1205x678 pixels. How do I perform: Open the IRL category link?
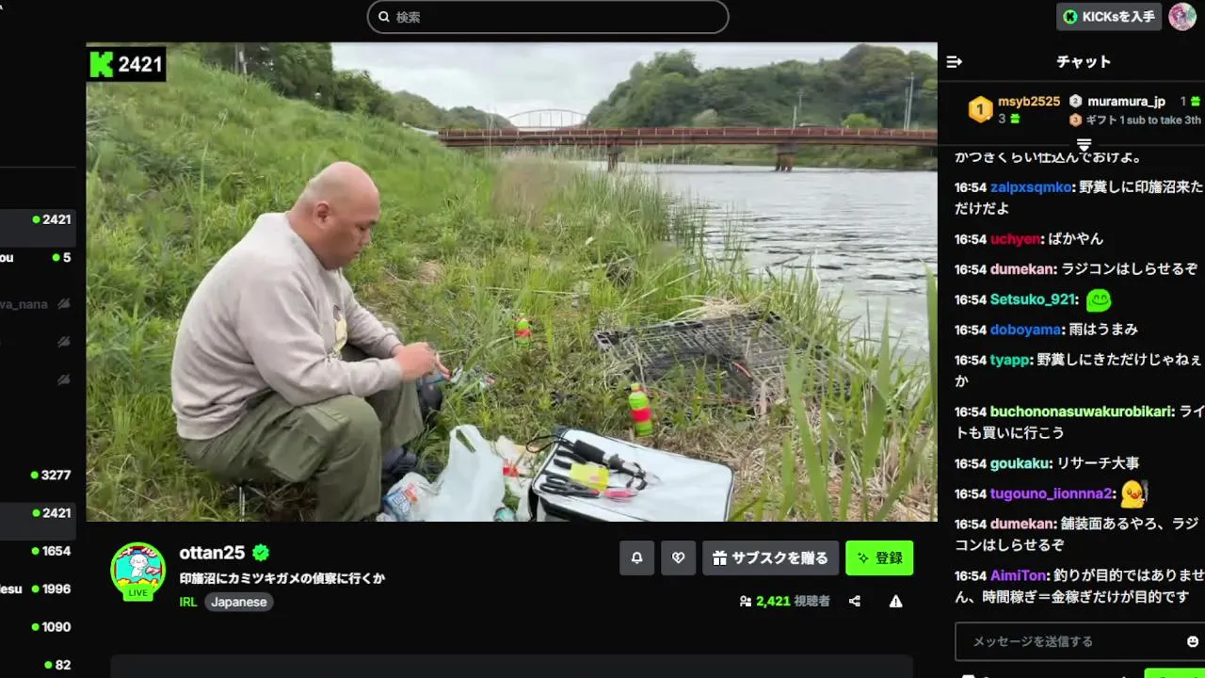(188, 602)
